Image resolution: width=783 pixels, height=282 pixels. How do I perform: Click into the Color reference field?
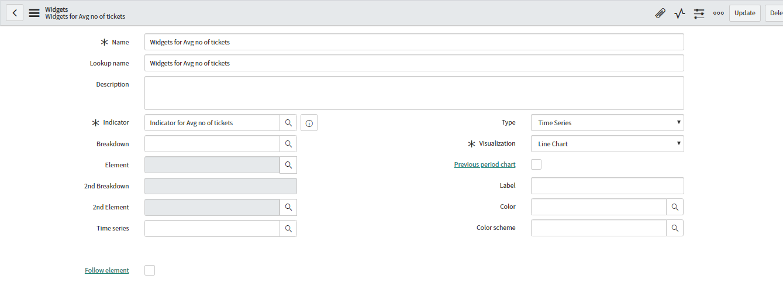(x=599, y=207)
